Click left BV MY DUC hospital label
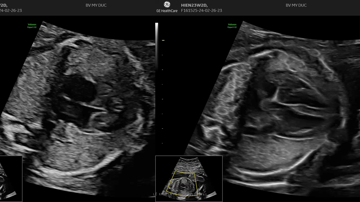360x202 pixels. click(96, 5)
